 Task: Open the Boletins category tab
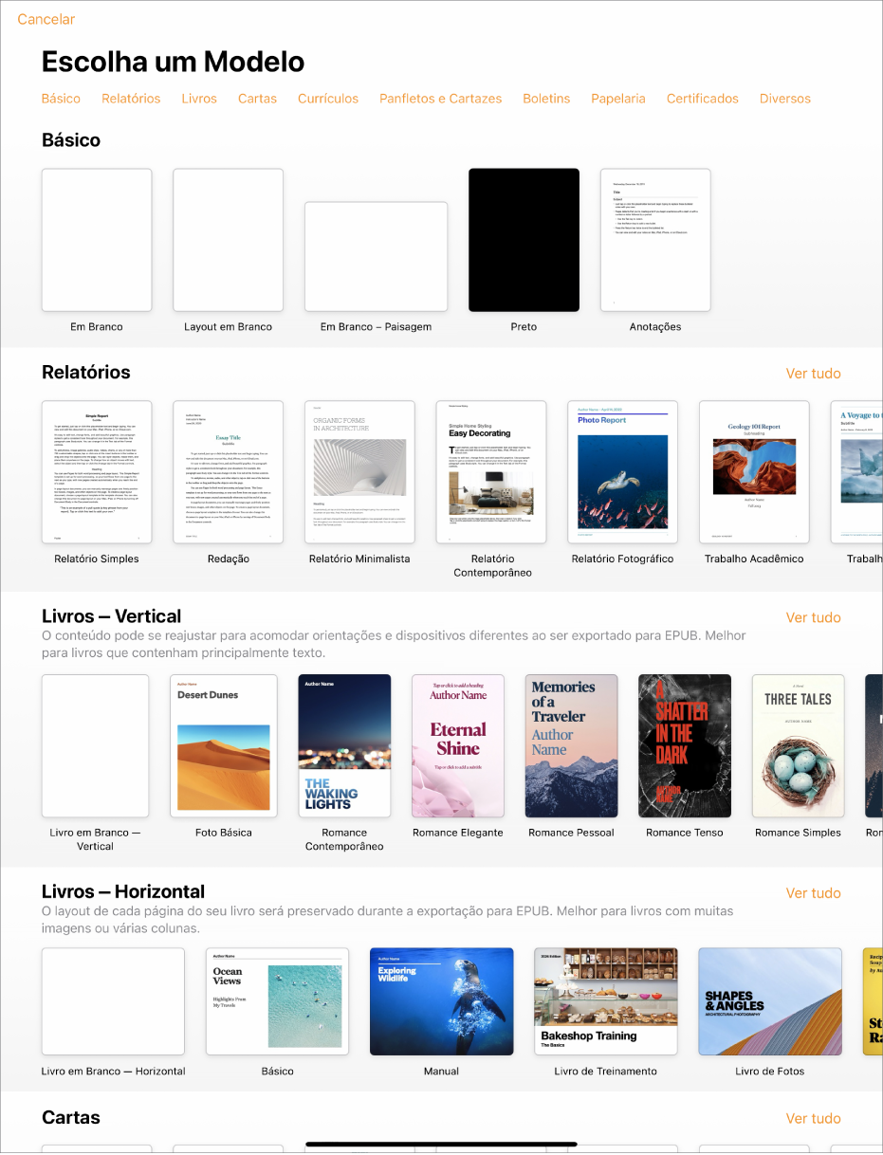tap(546, 99)
